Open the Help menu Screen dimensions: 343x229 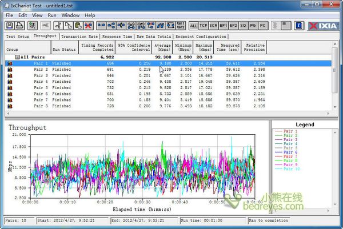pos(90,15)
